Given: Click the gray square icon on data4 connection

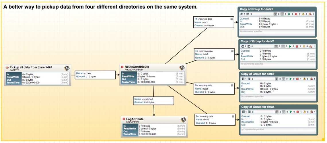Looking at the screenshot, I should tap(233, 116).
